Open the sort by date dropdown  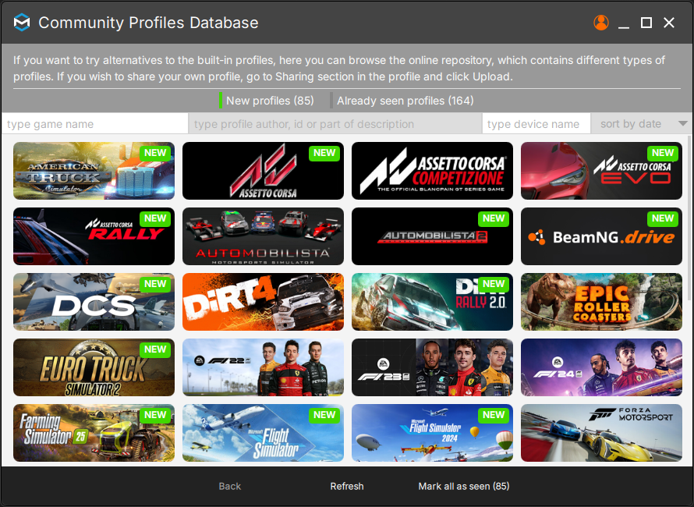641,124
